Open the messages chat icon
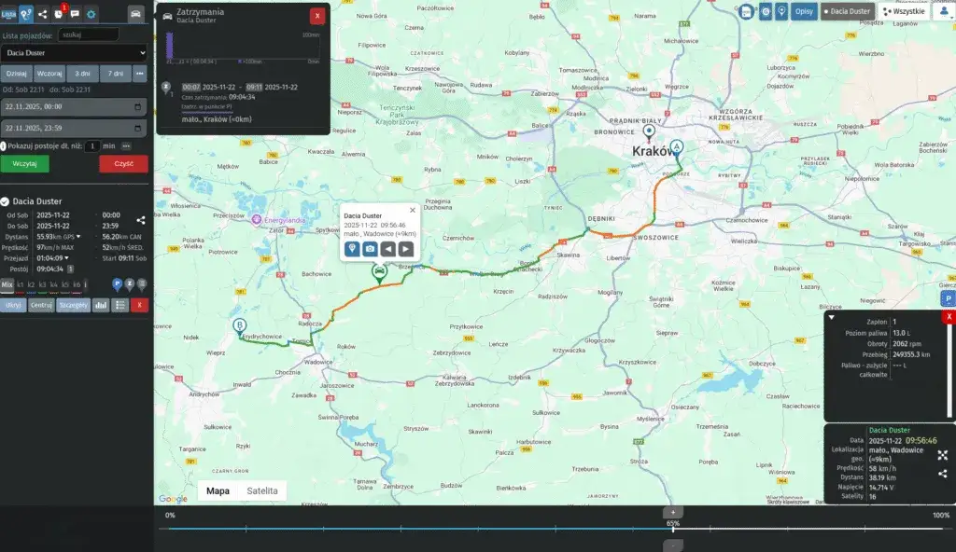Image resolution: width=956 pixels, height=552 pixels. coord(75,13)
